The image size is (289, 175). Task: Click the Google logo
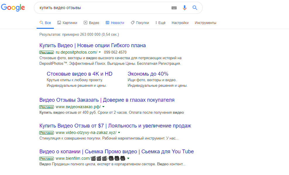click(x=13, y=8)
